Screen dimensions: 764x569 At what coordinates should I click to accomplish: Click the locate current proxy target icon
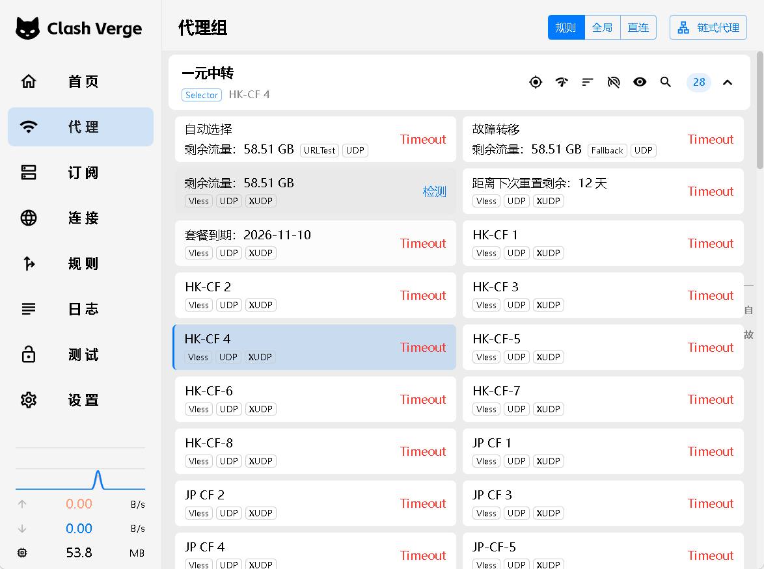pos(536,82)
